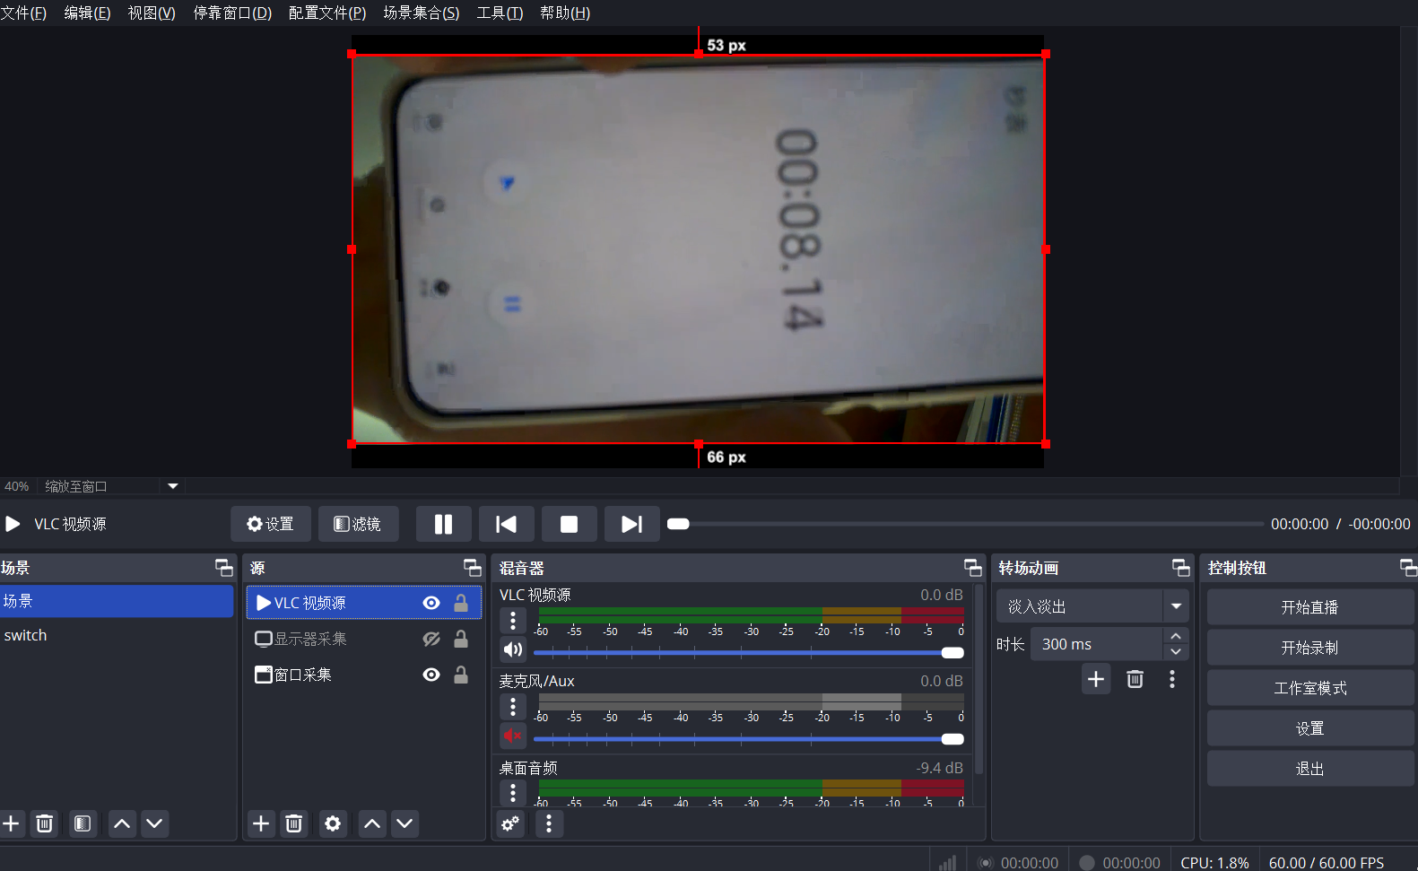Image resolution: width=1418 pixels, height=871 pixels.
Task: Click 开始录制 to start recording
Action: (1310, 648)
